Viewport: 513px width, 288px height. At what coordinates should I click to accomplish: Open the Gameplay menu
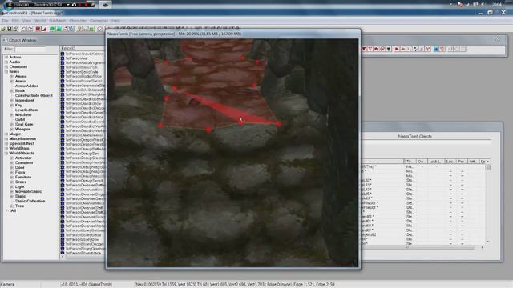click(99, 21)
